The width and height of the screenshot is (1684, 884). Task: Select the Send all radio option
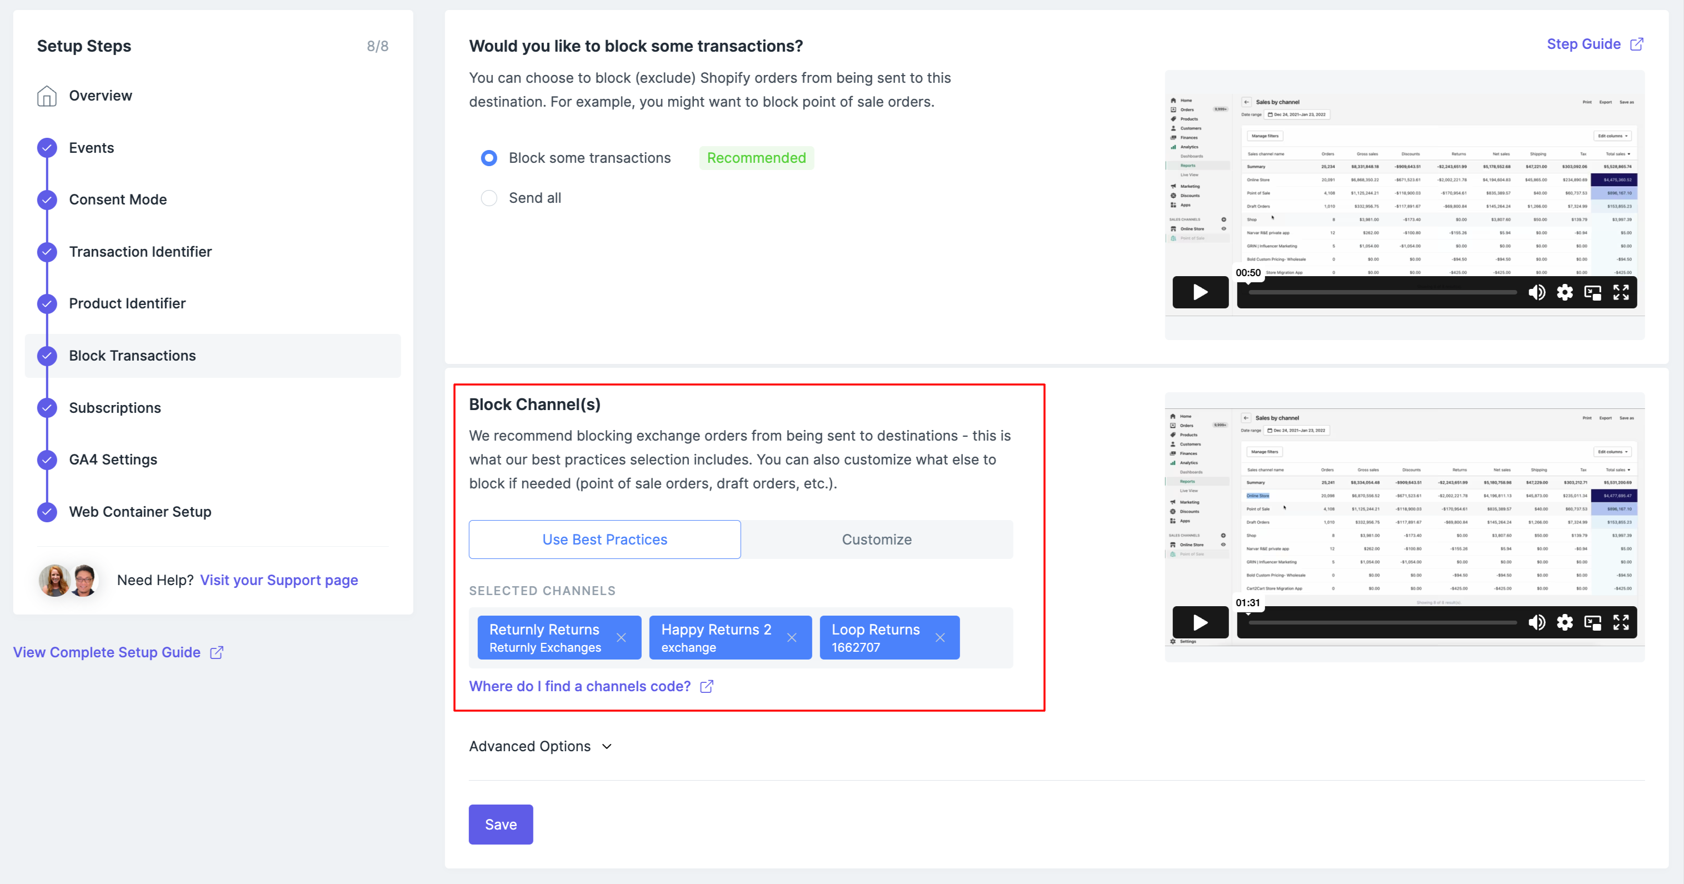[489, 198]
